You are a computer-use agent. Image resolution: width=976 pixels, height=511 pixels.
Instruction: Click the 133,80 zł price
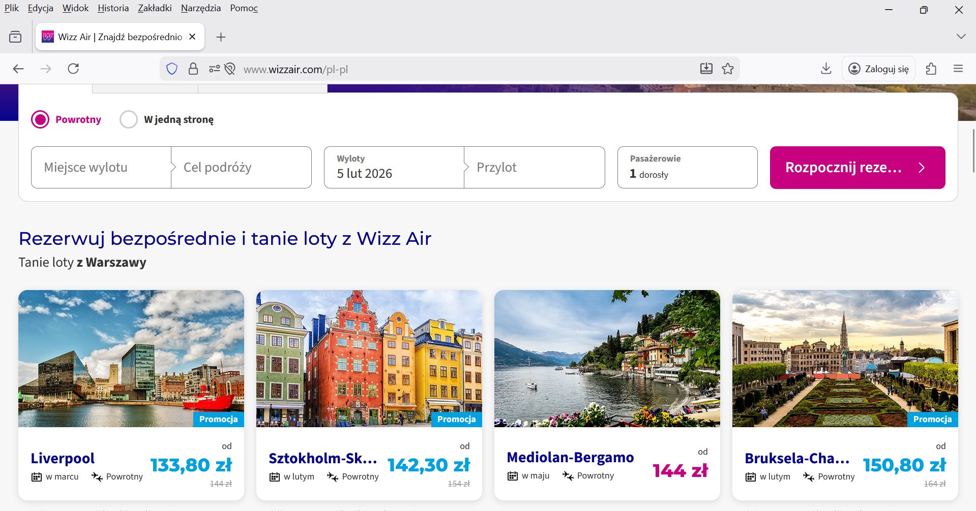click(191, 465)
